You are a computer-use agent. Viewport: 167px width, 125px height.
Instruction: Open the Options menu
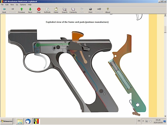[23, 4]
